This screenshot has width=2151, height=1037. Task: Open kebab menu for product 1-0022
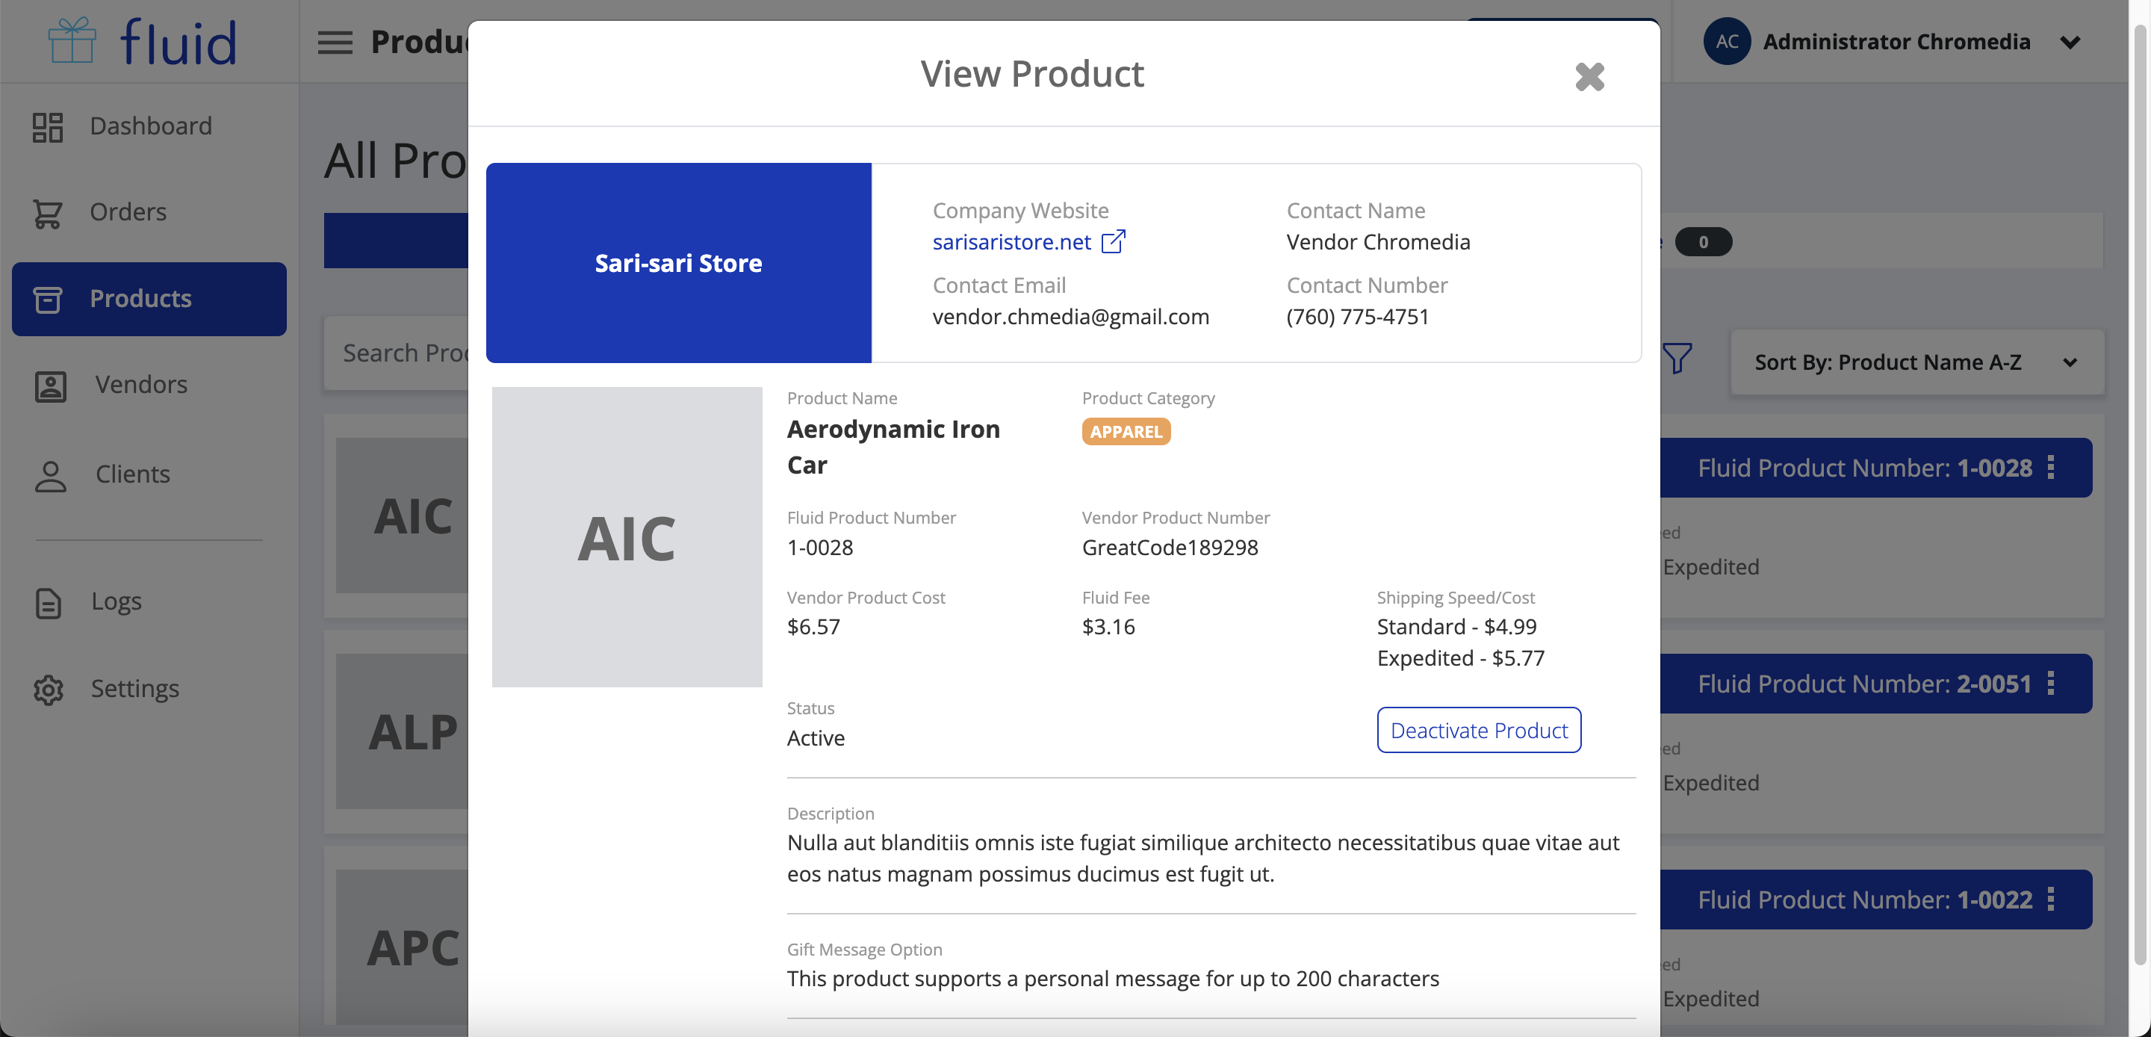click(2051, 899)
